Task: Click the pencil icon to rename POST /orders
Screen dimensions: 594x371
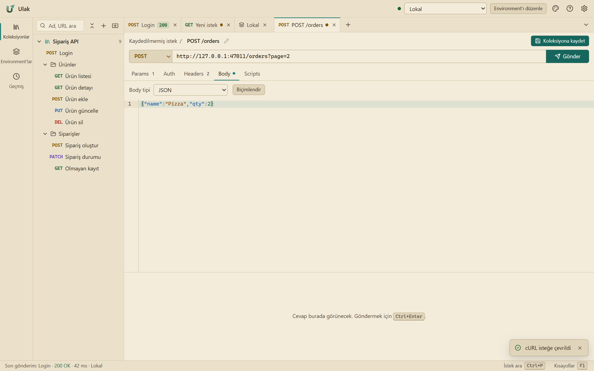Action: pos(226,41)
